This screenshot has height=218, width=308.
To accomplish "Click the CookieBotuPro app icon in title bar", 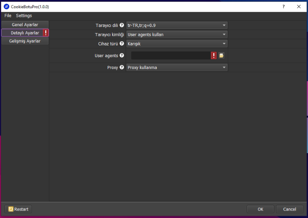I will pyautogui.click(x=6, y=7).
